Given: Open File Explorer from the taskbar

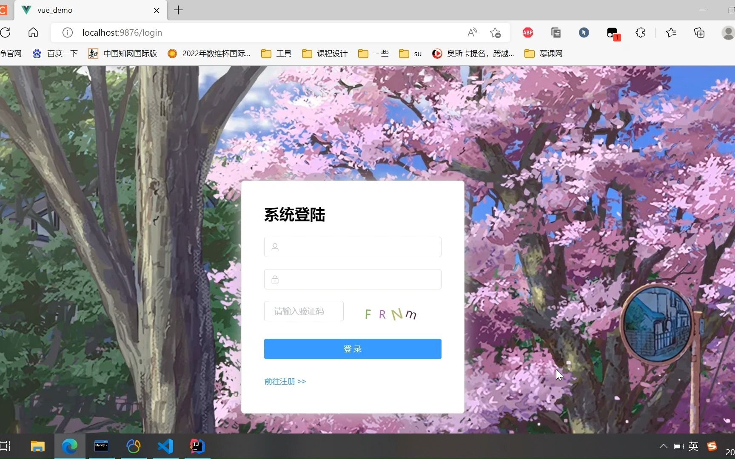Looking at the screenshot, I should pos(38,446).
